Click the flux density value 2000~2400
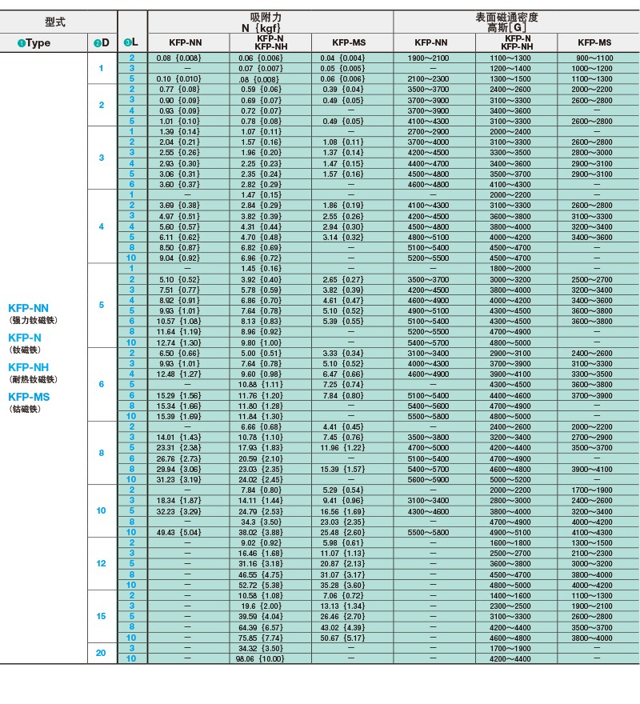Viewport: 640px width, 704px height. (510, 131)
